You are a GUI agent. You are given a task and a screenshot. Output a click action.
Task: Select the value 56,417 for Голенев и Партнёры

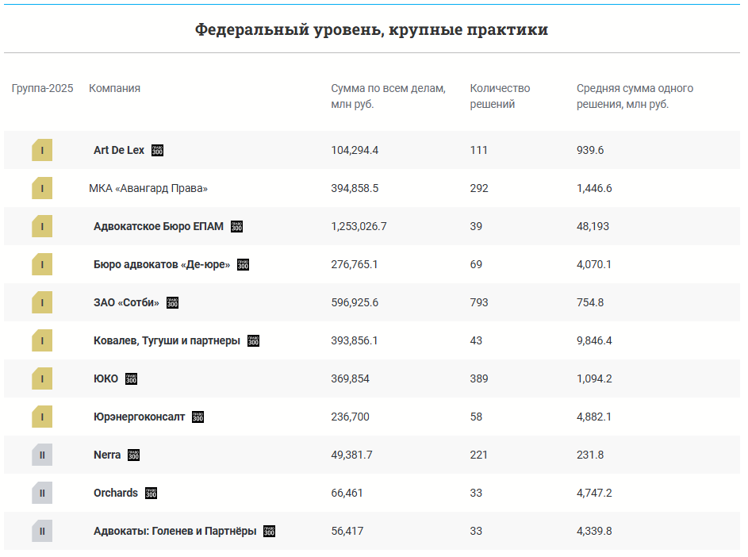tap(347, 532)
